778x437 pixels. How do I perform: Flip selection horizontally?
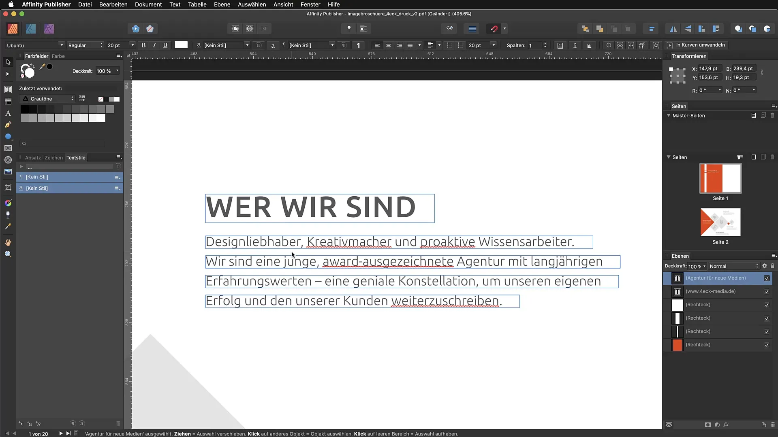coord(673,29)
